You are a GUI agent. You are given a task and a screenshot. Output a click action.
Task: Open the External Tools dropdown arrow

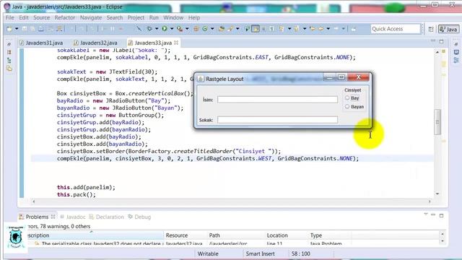point(187,29)
